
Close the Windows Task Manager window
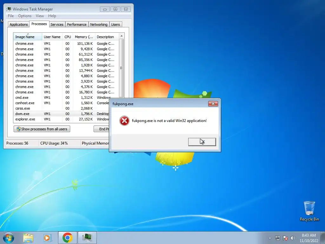coord(126,9)
